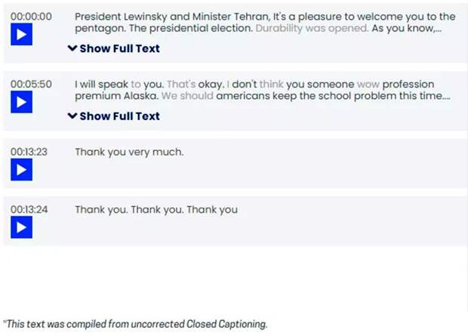This screenshot has width=468, height=336.
Task: Click the 'Thank you. Thank you. Thank you' line
Action: [x=156, y=210]
